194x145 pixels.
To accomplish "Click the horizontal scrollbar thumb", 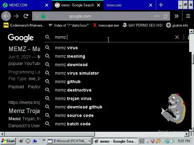I will (49, 134).
